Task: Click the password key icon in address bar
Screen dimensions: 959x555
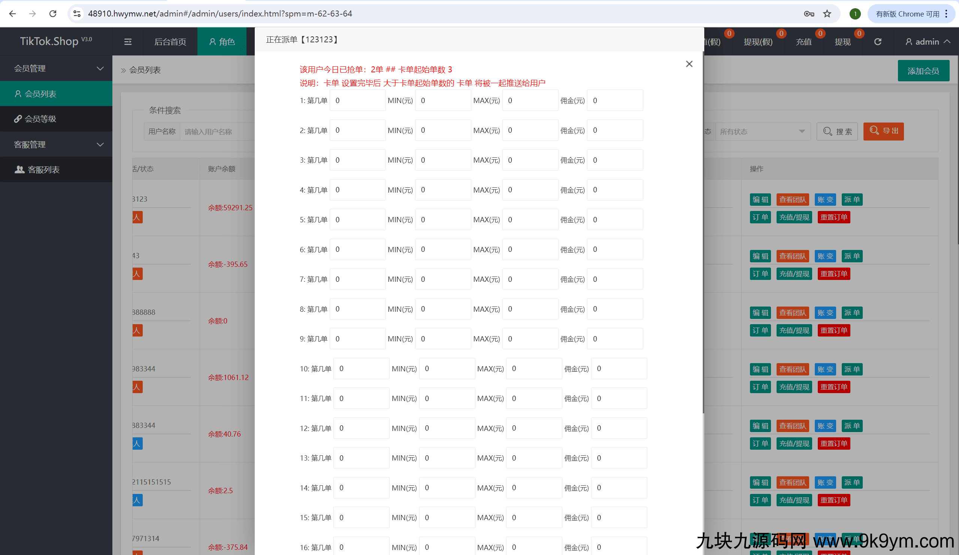Action: 809,13
